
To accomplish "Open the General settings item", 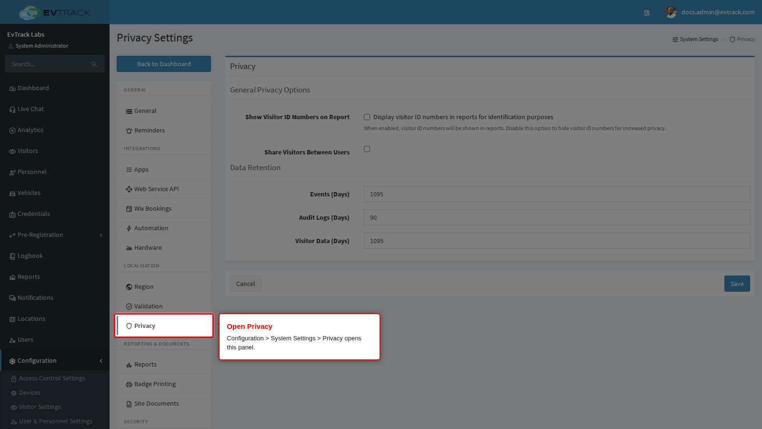I will point(164,111).
